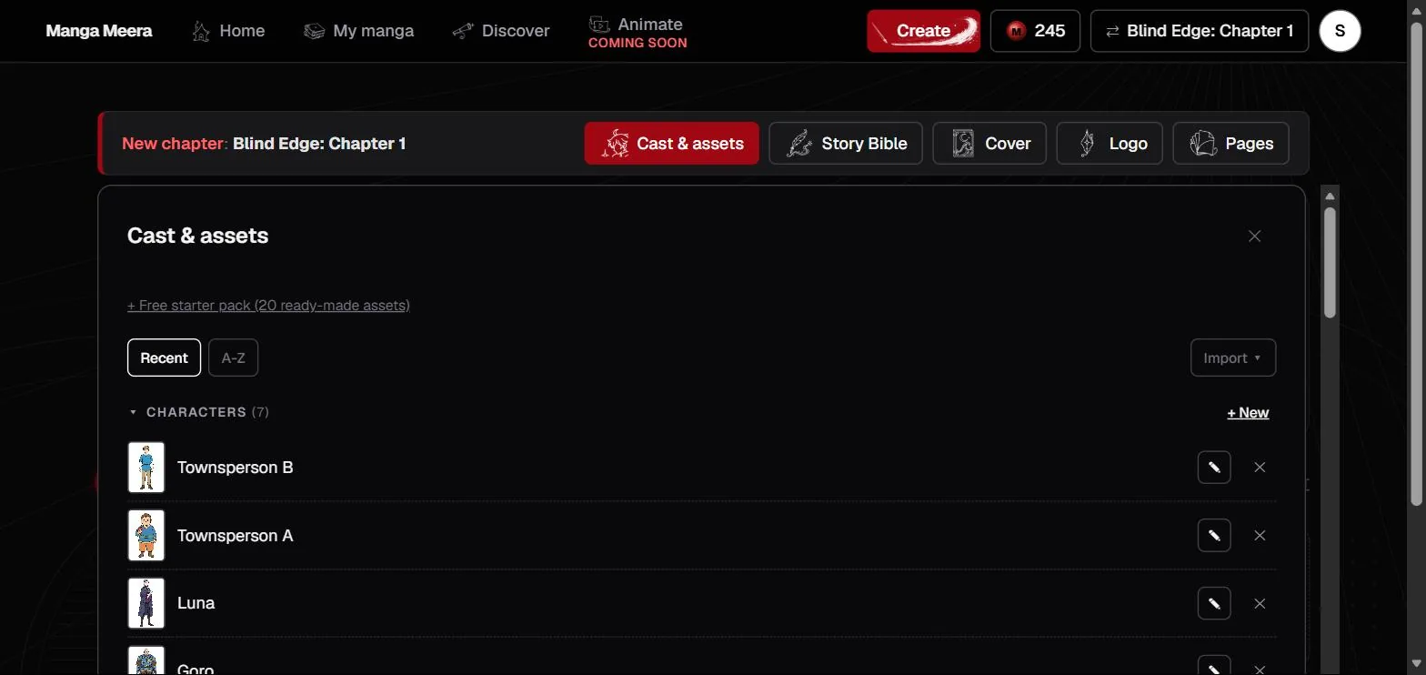The height and width of the screenshot is (675, 1426).
Task: Open Luna character thumbnail
Action: click(146, 603)
